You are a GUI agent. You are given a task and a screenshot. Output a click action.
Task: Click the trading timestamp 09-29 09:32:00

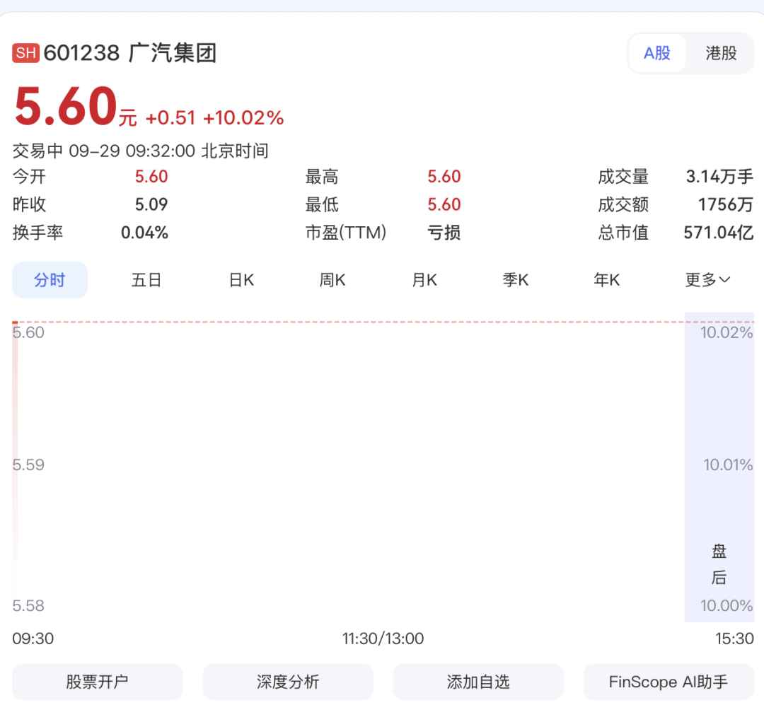132,151
